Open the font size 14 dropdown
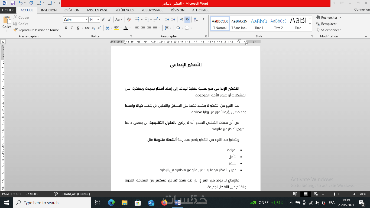 pyautogui.click(x=98, y=20)
